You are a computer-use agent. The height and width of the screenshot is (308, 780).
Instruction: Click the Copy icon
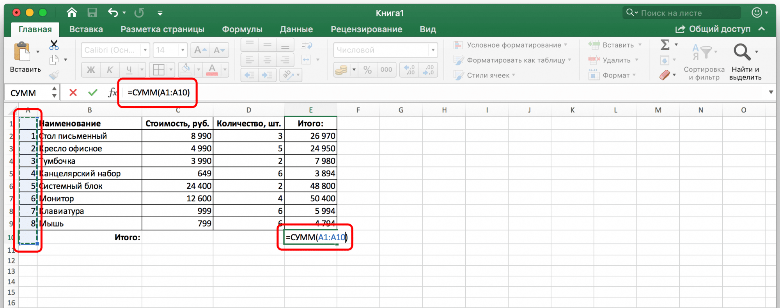pos(54,60)
